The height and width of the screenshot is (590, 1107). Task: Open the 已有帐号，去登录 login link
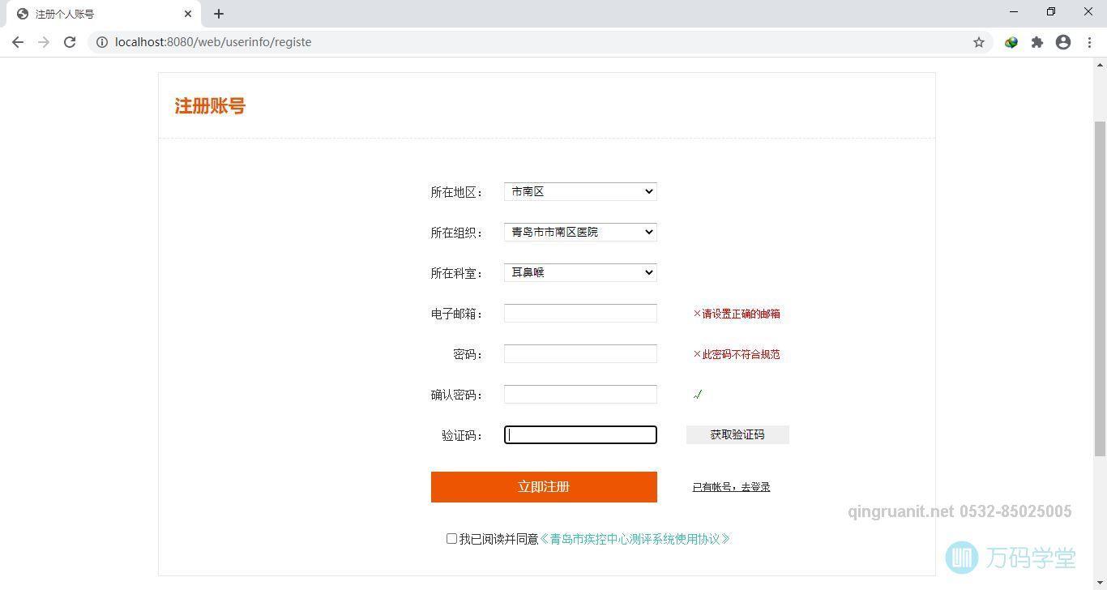[730, 486]
